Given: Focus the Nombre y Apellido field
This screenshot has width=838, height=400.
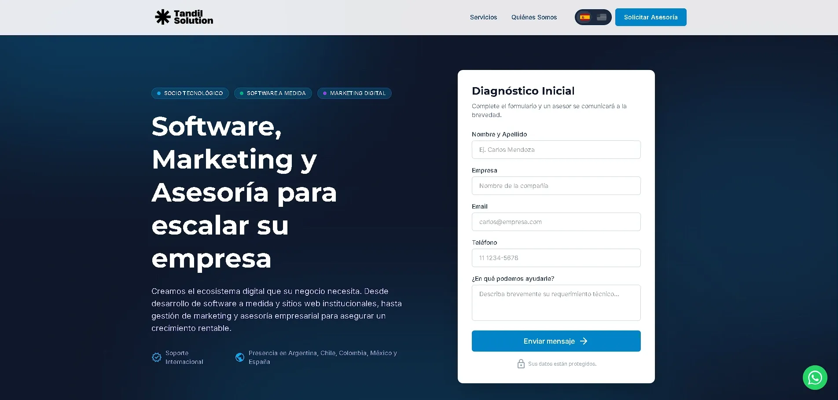Looking at the screenshot, I should click(556, 150).
